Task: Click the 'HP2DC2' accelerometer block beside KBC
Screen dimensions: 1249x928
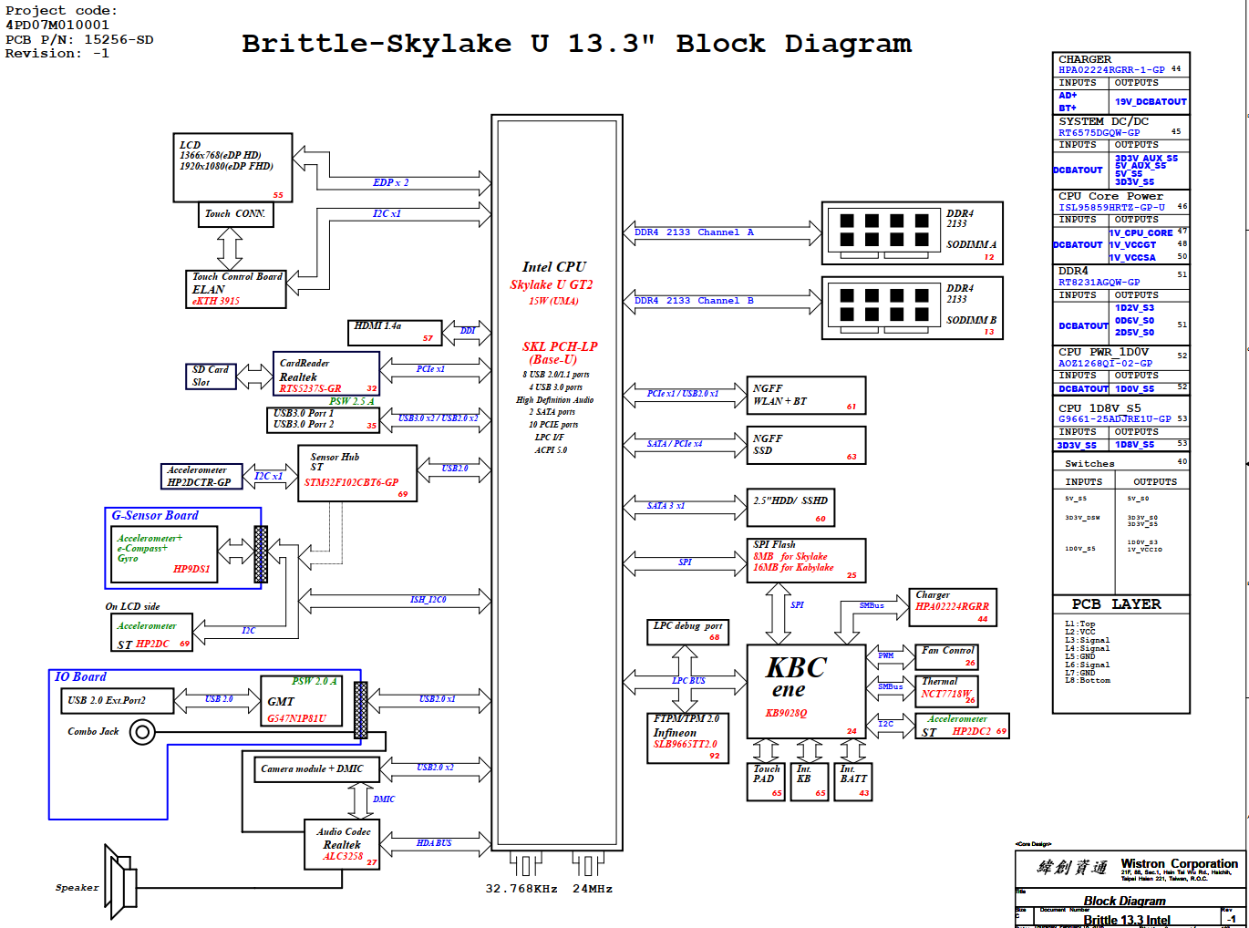Action: point(962,726)
